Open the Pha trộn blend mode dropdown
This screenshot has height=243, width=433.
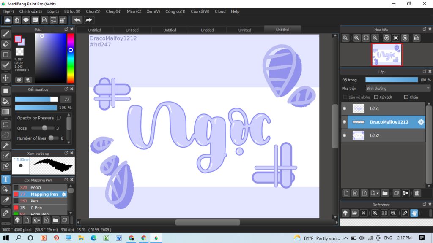pyautogui.click(x=398, y=89)
